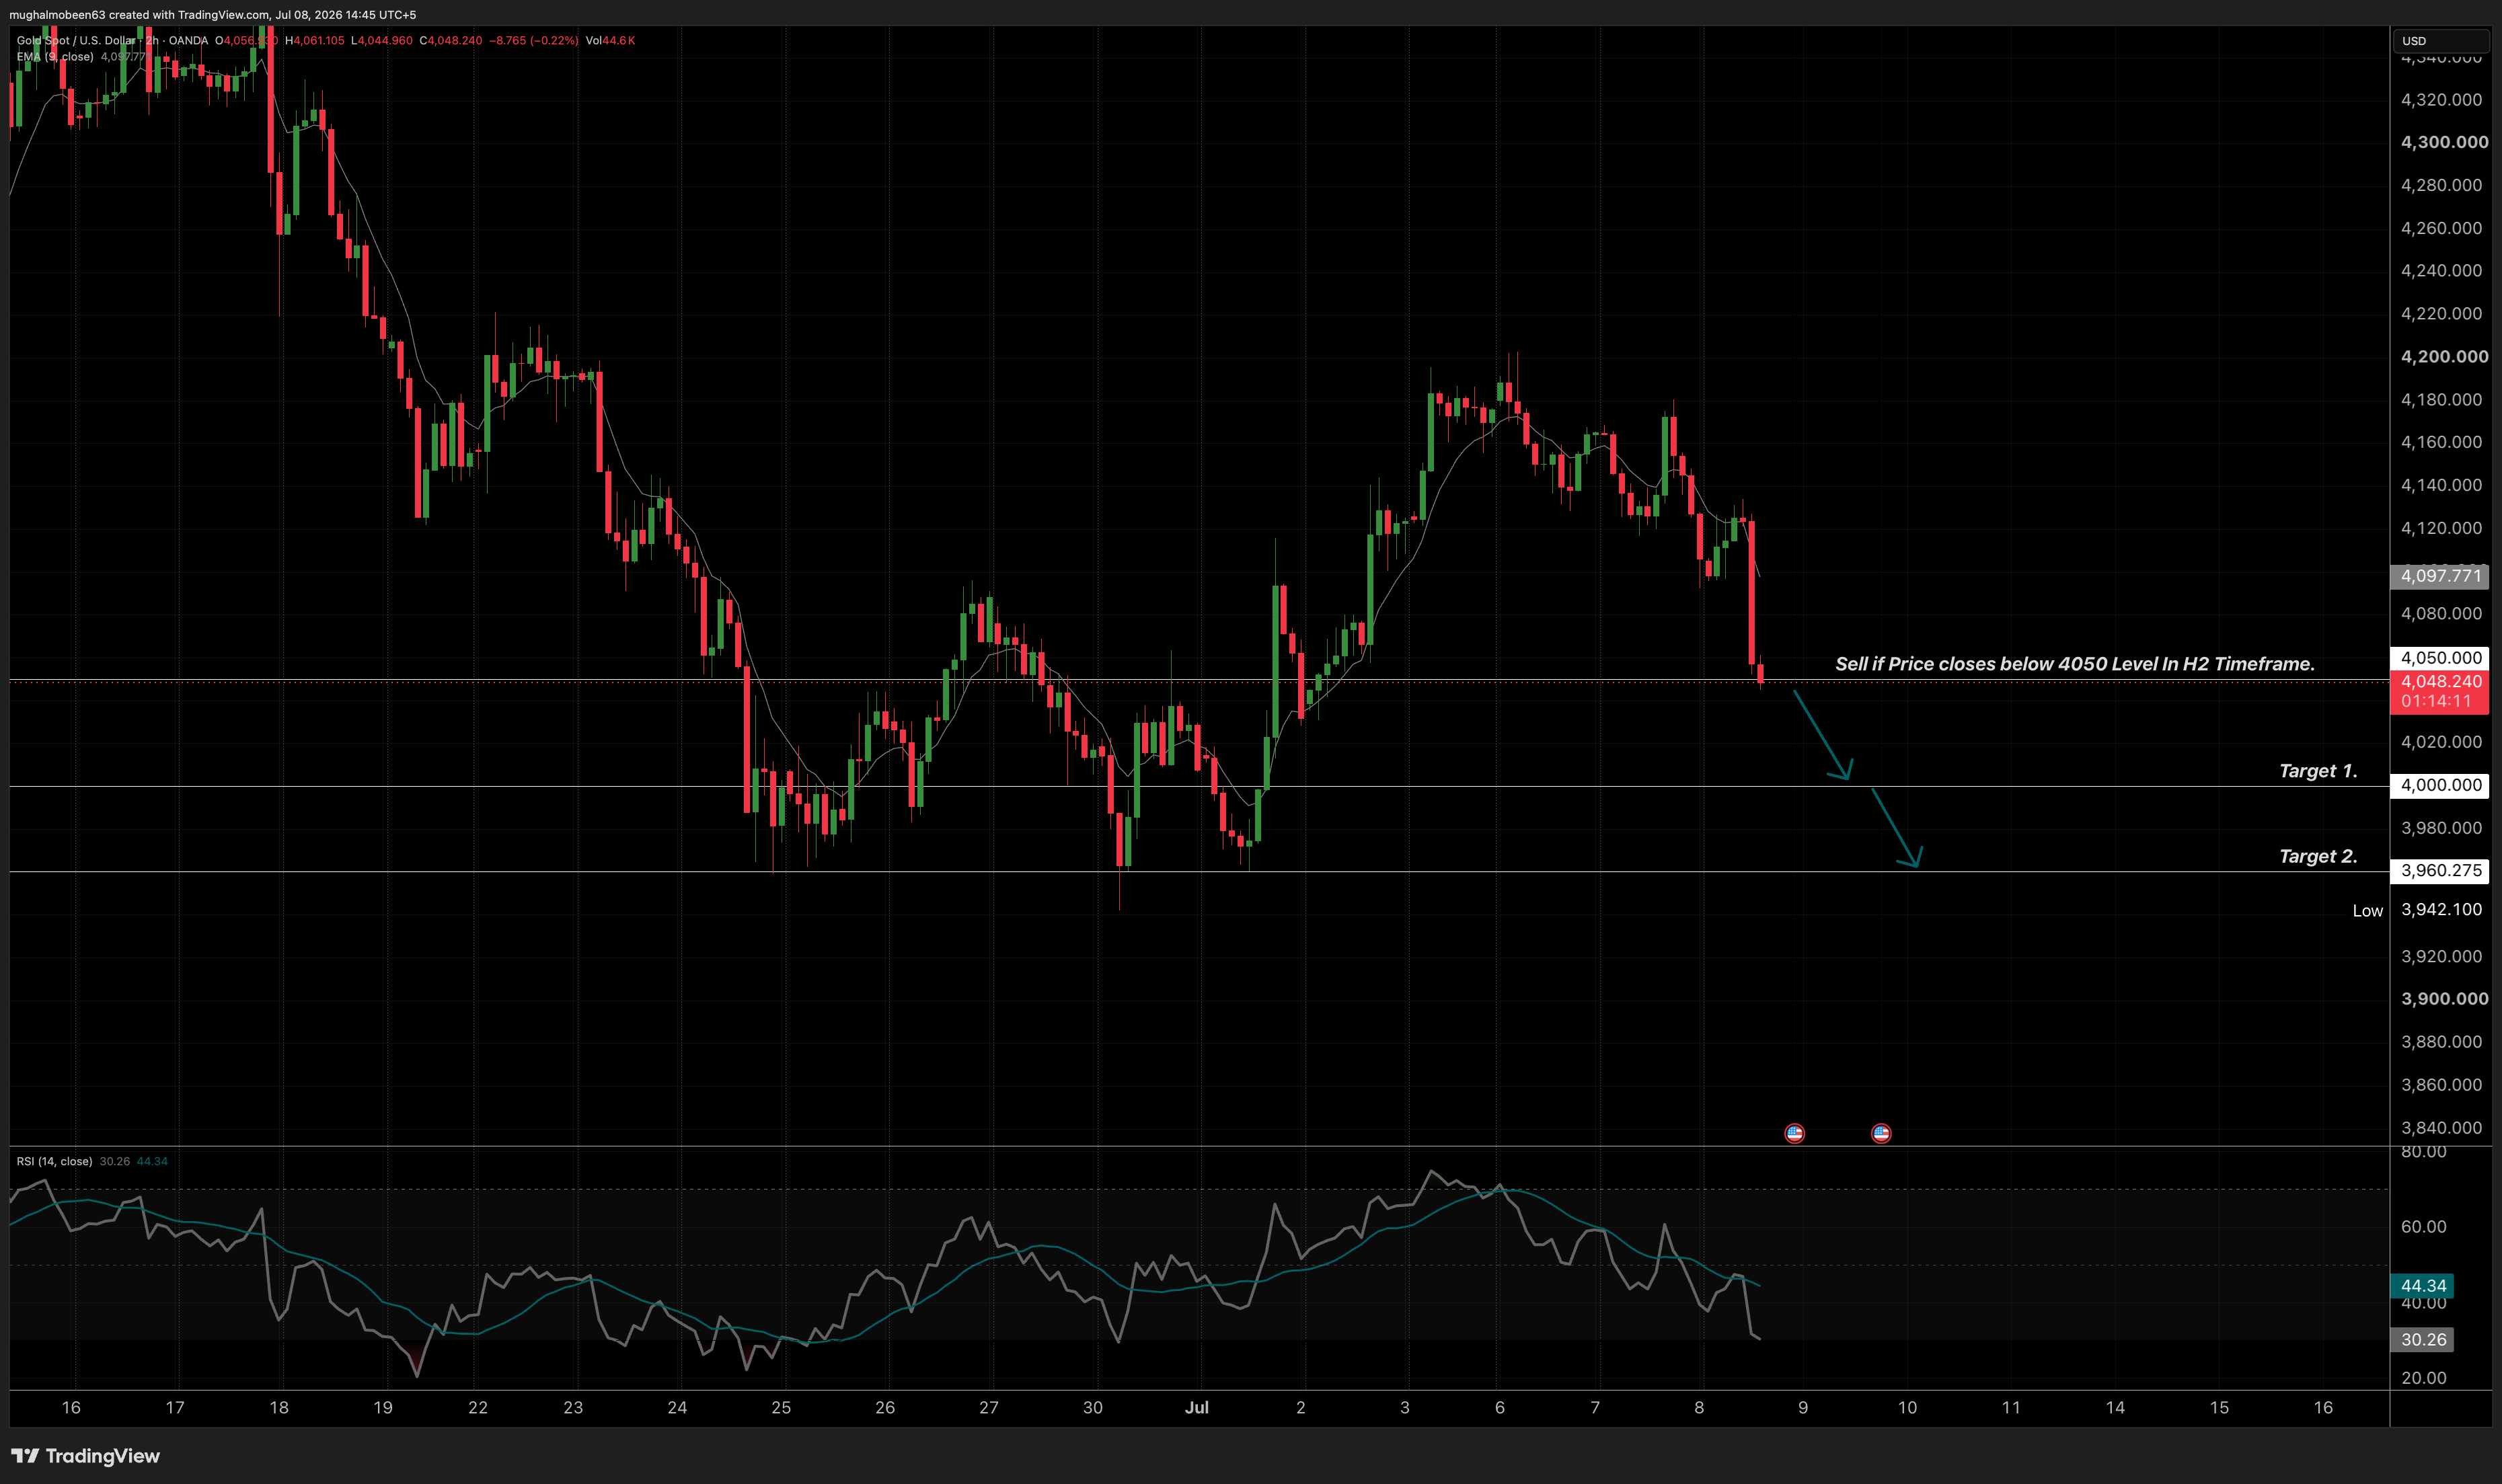Click the 'Low' label beside 3,942.100
Image resolution: width=2502 pixels, height=1484 pixels.
click(x=2367, y=910)
